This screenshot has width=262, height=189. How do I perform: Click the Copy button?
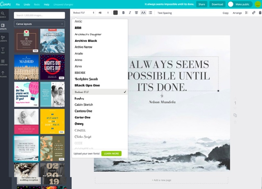[226, 13]
